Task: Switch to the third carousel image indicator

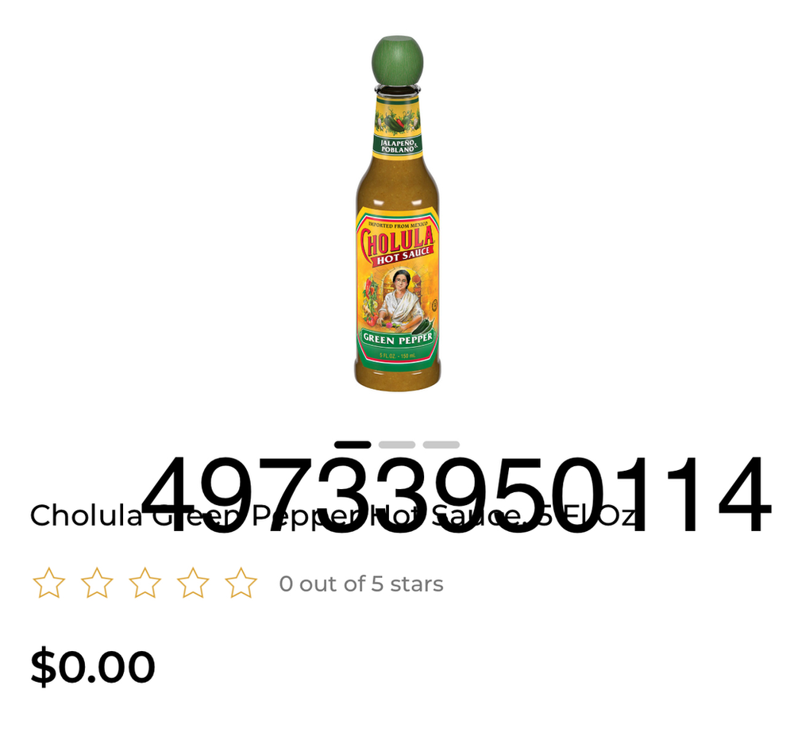Action: point(441,445)
